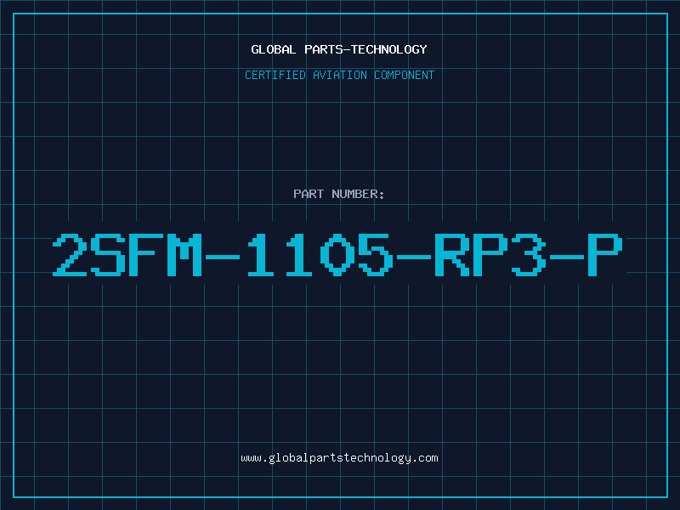Click the leading digit 2 of part number
Image resolution: width=680 pixels, height=510 pixels.
point(71,254)
